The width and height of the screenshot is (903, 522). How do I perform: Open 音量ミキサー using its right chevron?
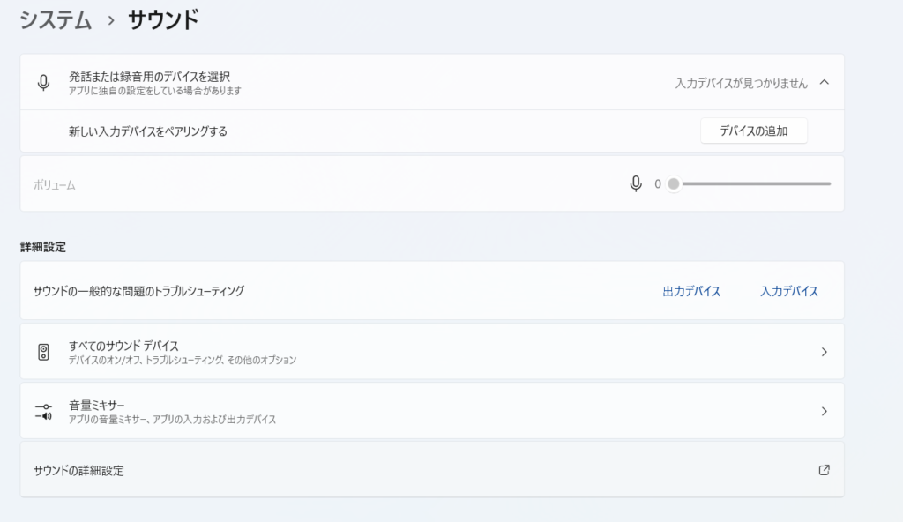tap(824, 411)
